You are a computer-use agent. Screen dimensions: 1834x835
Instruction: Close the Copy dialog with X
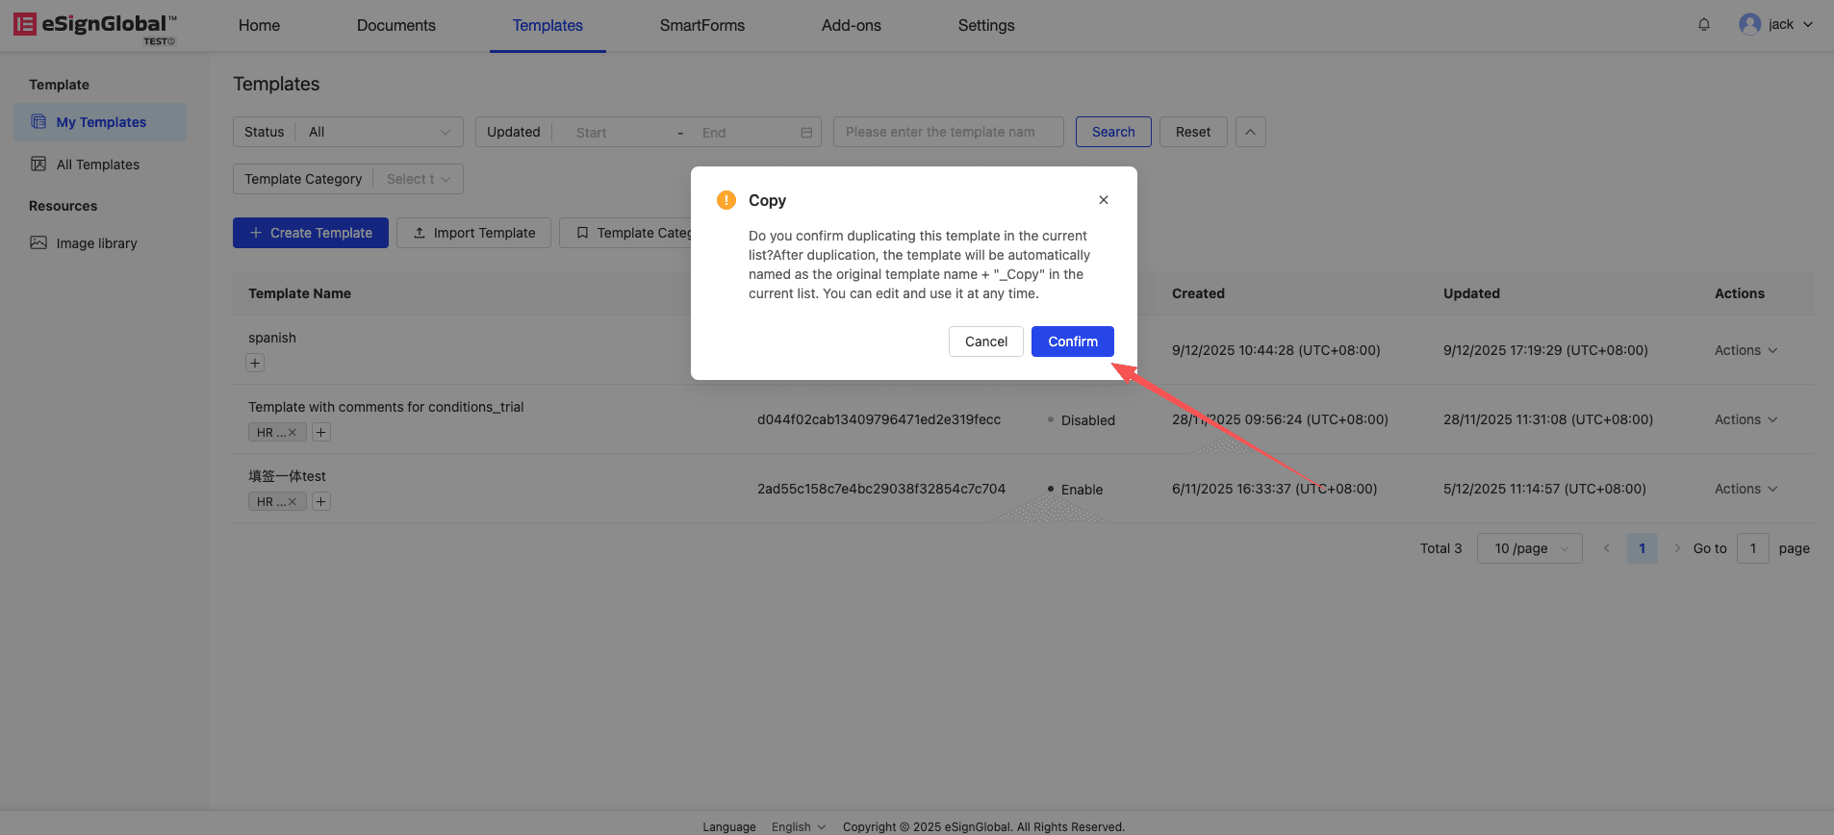1104,200
